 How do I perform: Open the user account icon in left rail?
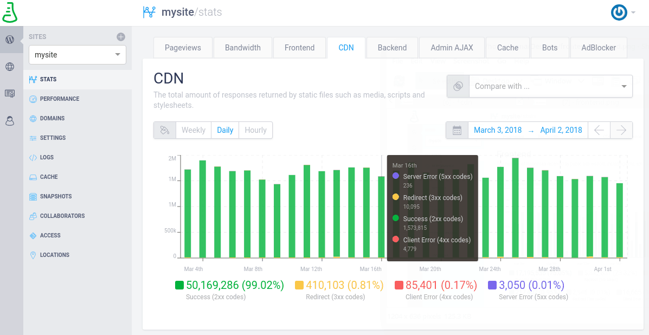[10, 121]
